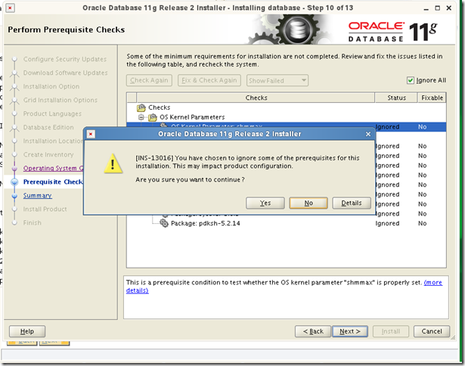Viewport: 465px width, 366px height.
Task: Click the step bullet beside Summary
Action: pos(14,195)
